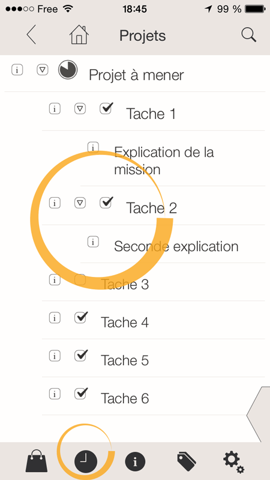Screen dimensions: 270x480
Task: Open the home screen icon
Action: tap(79, 35)
